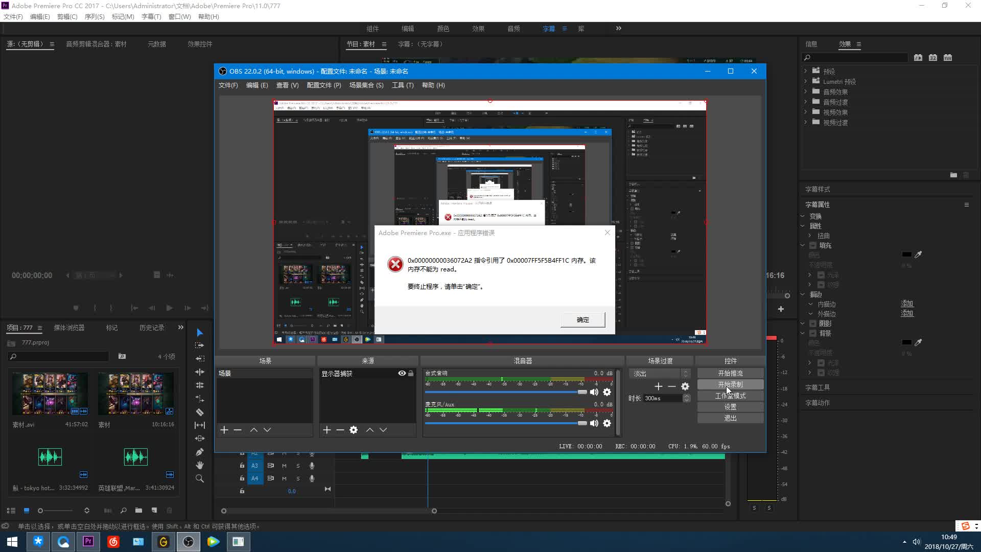Select the Pen tool in Premiere toolbar
The image size is (981, 552).
click(x=200, y=452)
